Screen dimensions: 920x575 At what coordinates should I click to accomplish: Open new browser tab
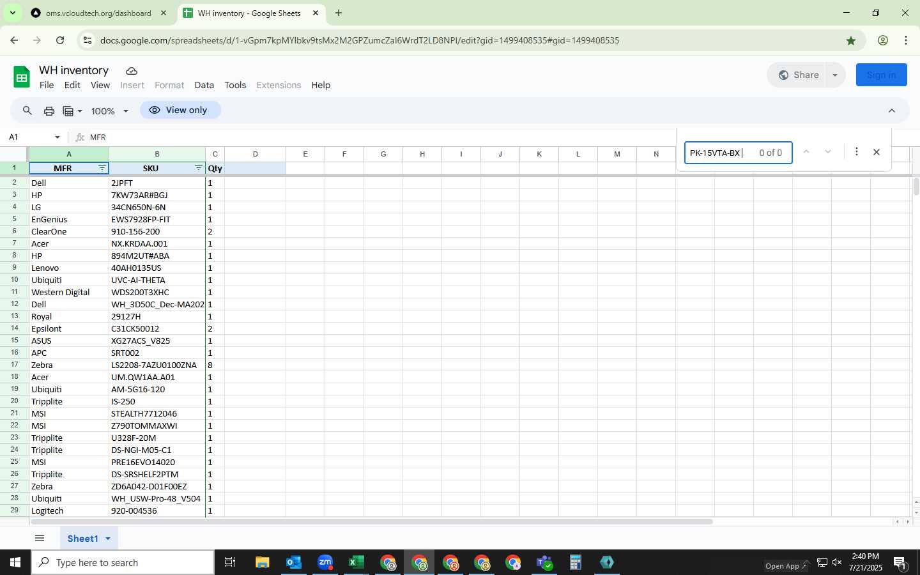339,13
